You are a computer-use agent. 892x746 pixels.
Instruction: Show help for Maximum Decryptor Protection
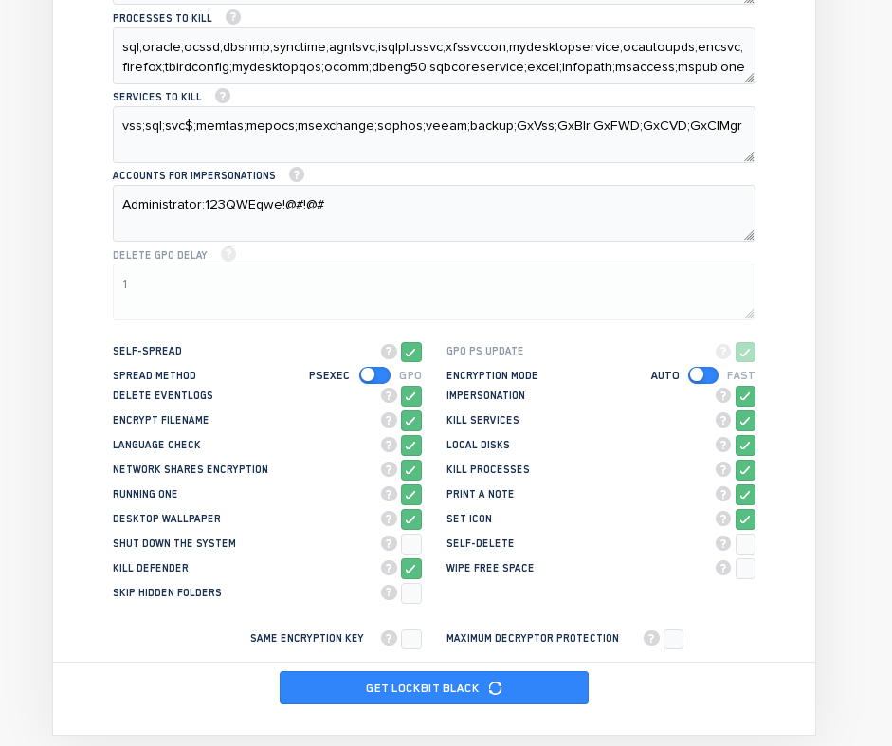pyautogui.click(x=651, y=639)
